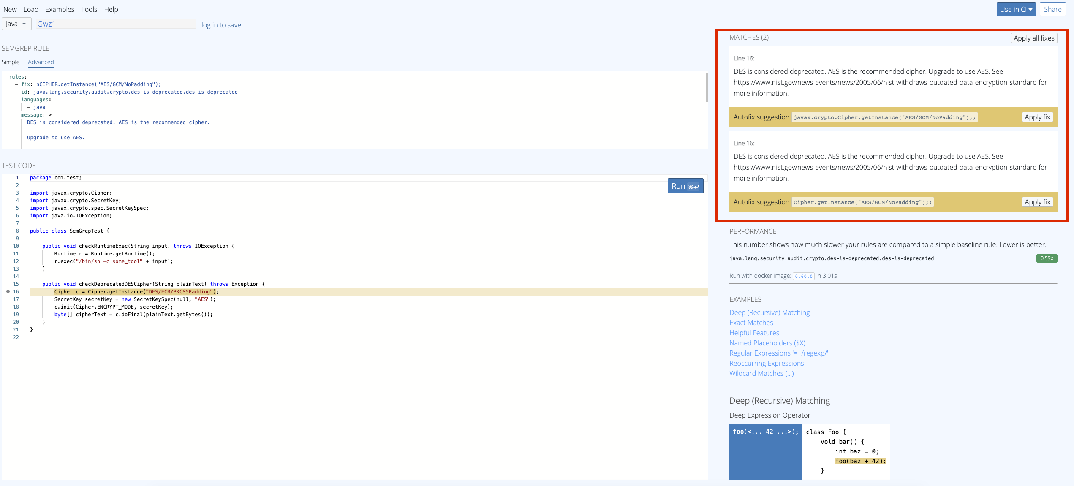Click highlighted foo(baz + 42) example line
This screenshot has width=1074, height=486.
861,461
